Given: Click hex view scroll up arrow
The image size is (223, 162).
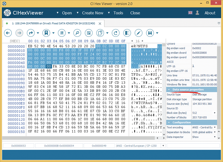Looking at the screenshot, I should click(164, 128).
